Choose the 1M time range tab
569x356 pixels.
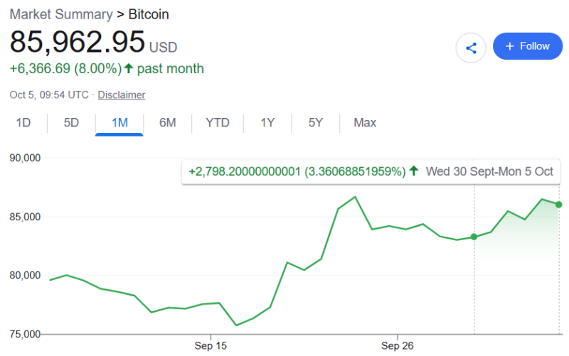119,122
